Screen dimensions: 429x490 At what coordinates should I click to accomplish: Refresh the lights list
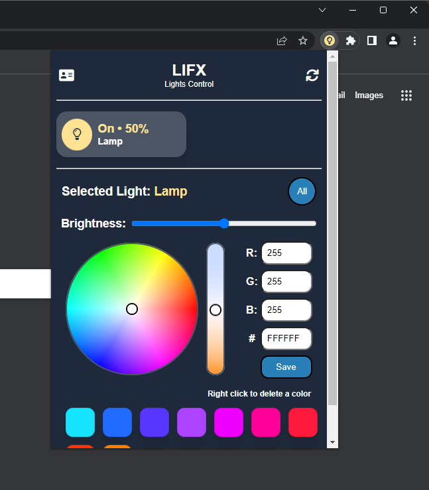[312, 76]
